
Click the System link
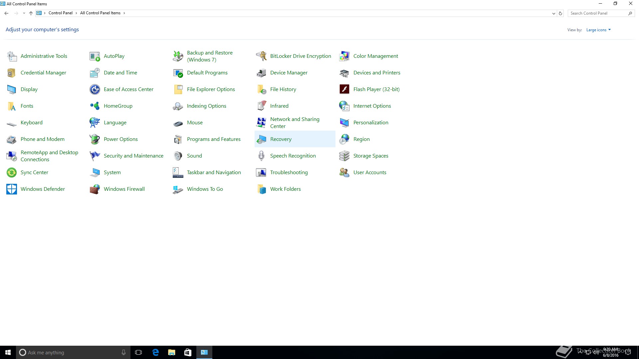click(112, 173)
